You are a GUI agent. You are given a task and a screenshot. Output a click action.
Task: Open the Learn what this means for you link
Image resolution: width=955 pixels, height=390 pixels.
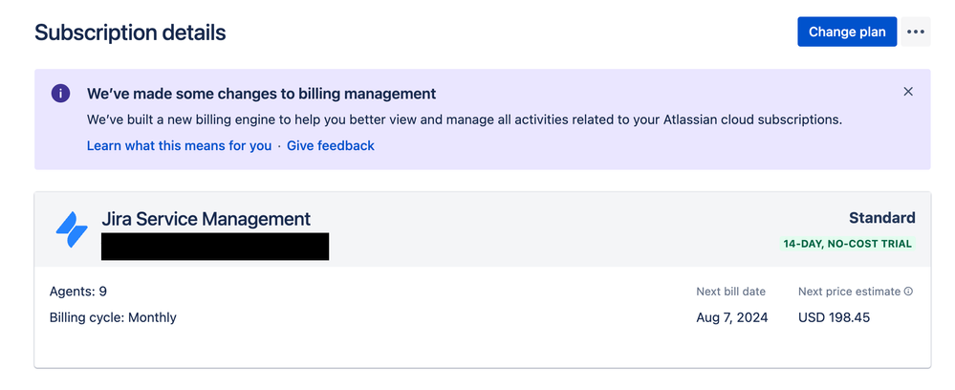(179, 145)
